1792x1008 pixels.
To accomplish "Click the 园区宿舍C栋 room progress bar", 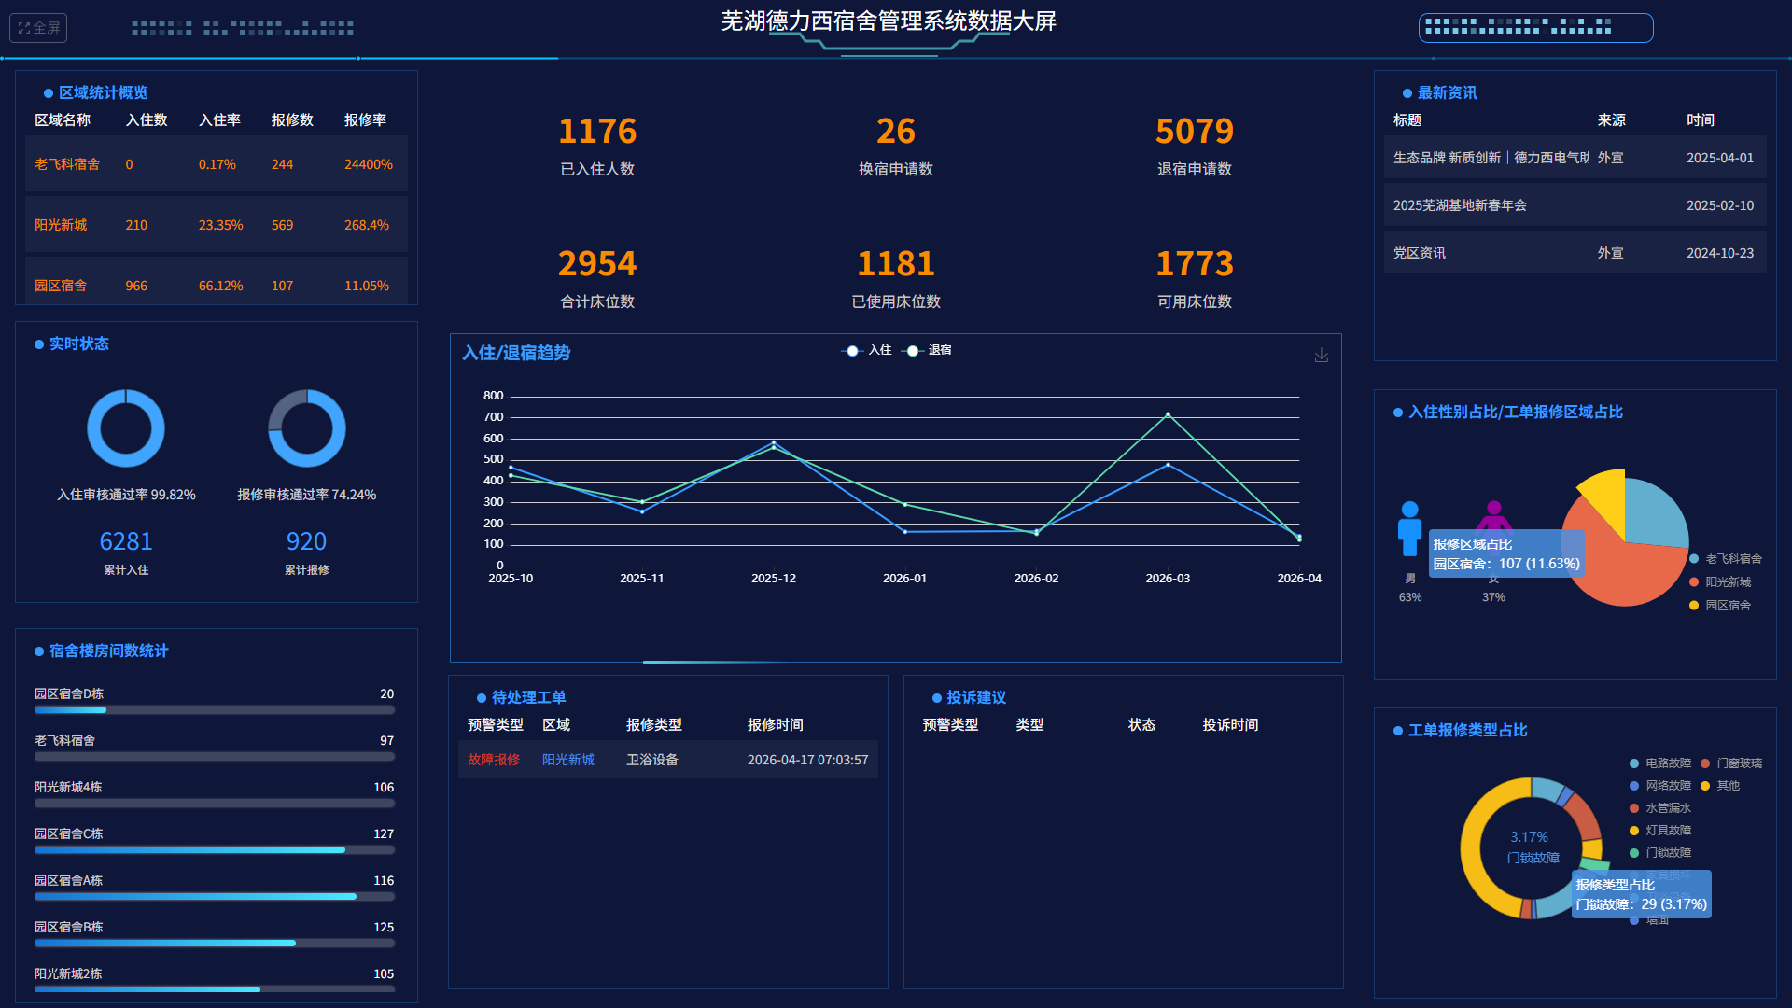I will click(214, 849).
